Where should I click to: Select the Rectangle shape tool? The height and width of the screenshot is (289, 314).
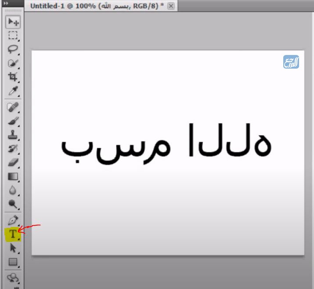(13, 262)
